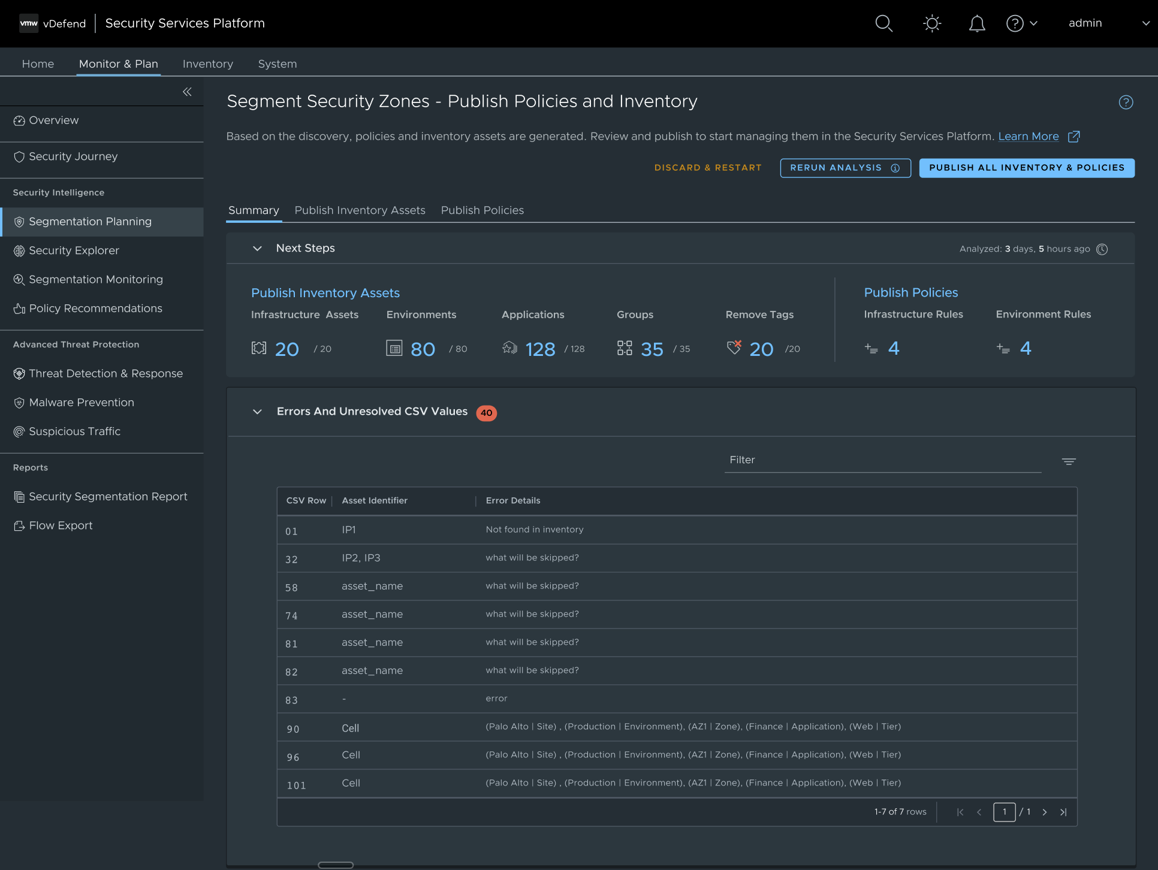
Task: Toggle light/dark theme sun icon
Action: (931, 23)
